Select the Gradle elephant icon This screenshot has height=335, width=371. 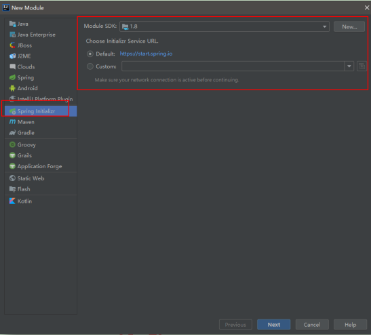coord(12,133)
